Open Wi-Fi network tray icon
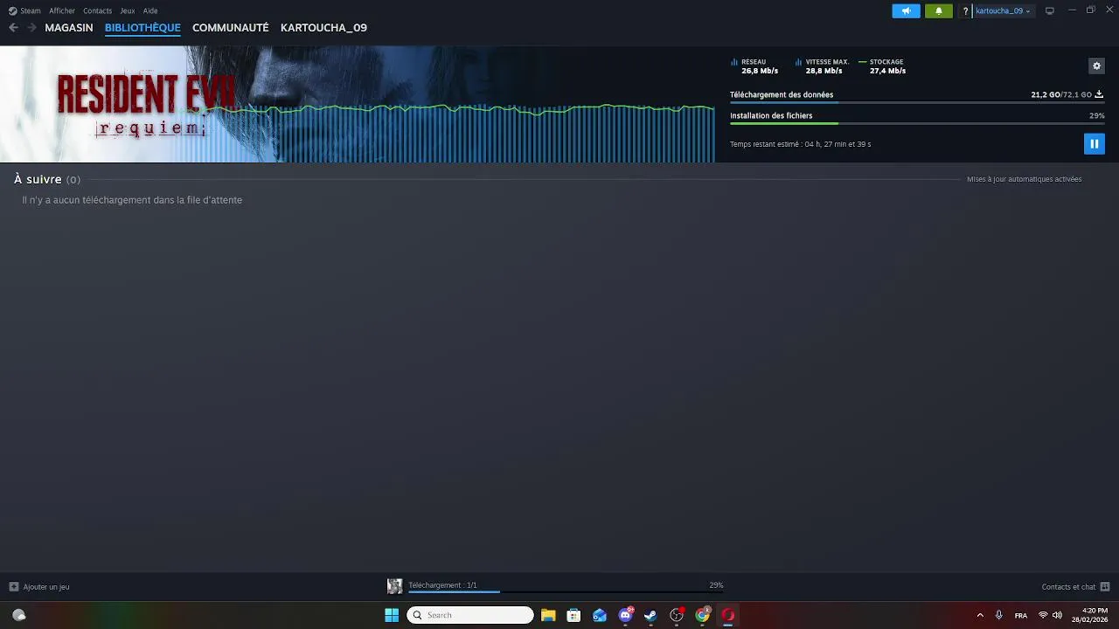The width and height of the screenshot is (1119, 629). (x=1043, y=615)
